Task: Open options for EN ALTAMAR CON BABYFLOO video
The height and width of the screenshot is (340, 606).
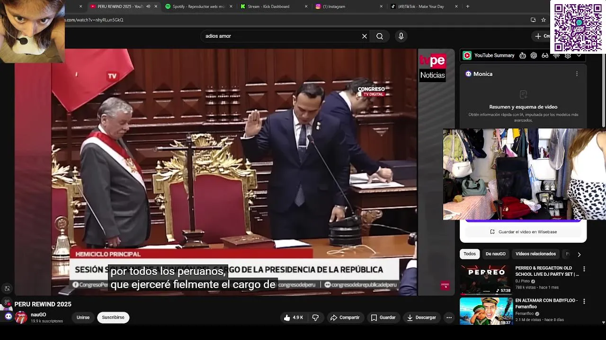Action: pos(584,301)
